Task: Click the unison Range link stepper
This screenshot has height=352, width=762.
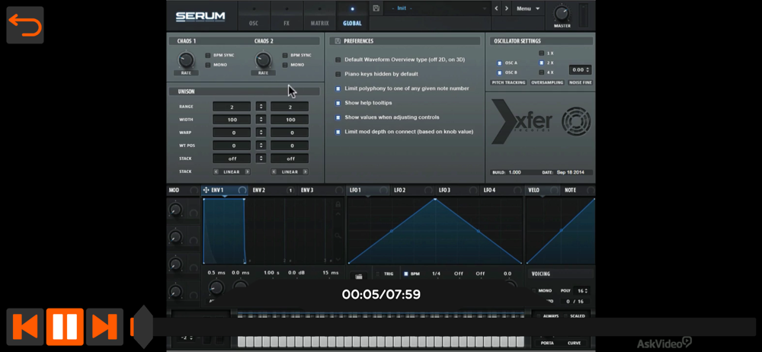Action: click(x=261, y=107)
